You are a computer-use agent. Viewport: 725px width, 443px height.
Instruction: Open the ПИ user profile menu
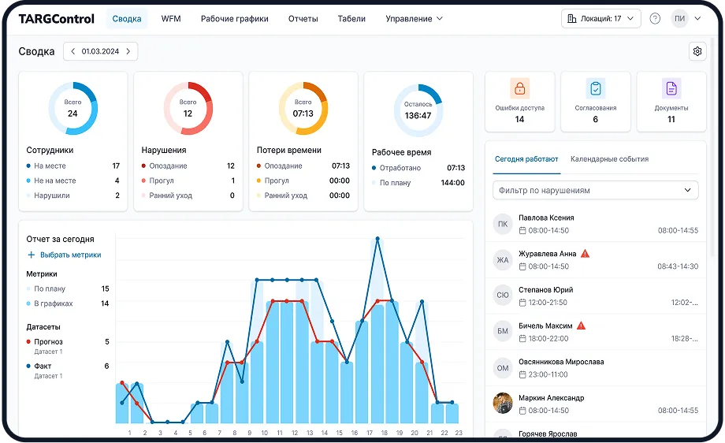pos(685,19)
